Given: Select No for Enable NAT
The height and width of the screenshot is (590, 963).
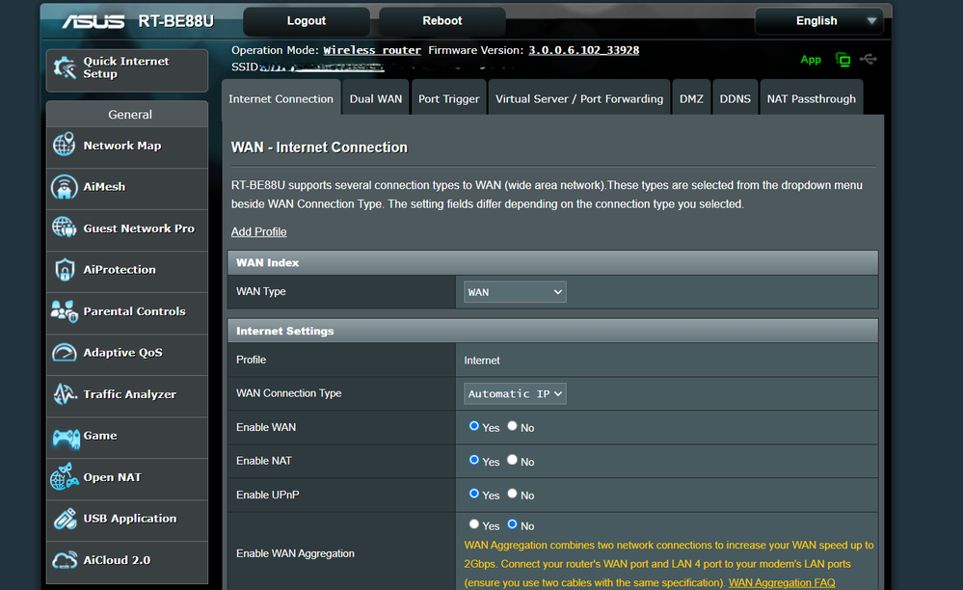Looking at the screenshot, I should click(x=512, y=460).
